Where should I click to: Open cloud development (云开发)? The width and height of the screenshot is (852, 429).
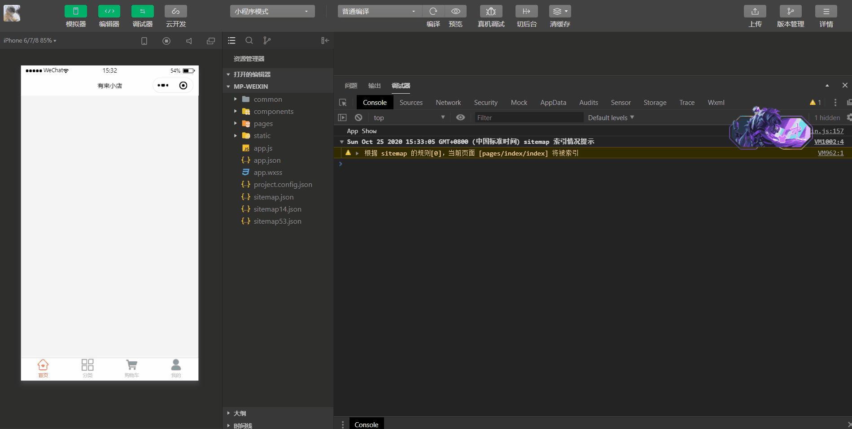(176, 11)
